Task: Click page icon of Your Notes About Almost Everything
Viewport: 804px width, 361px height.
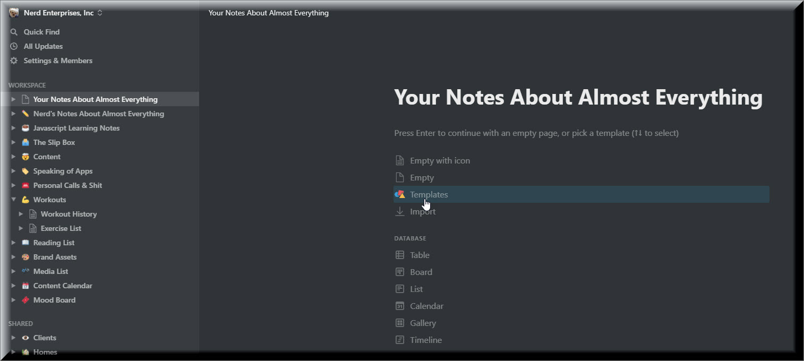Action: tap(25, 99)
